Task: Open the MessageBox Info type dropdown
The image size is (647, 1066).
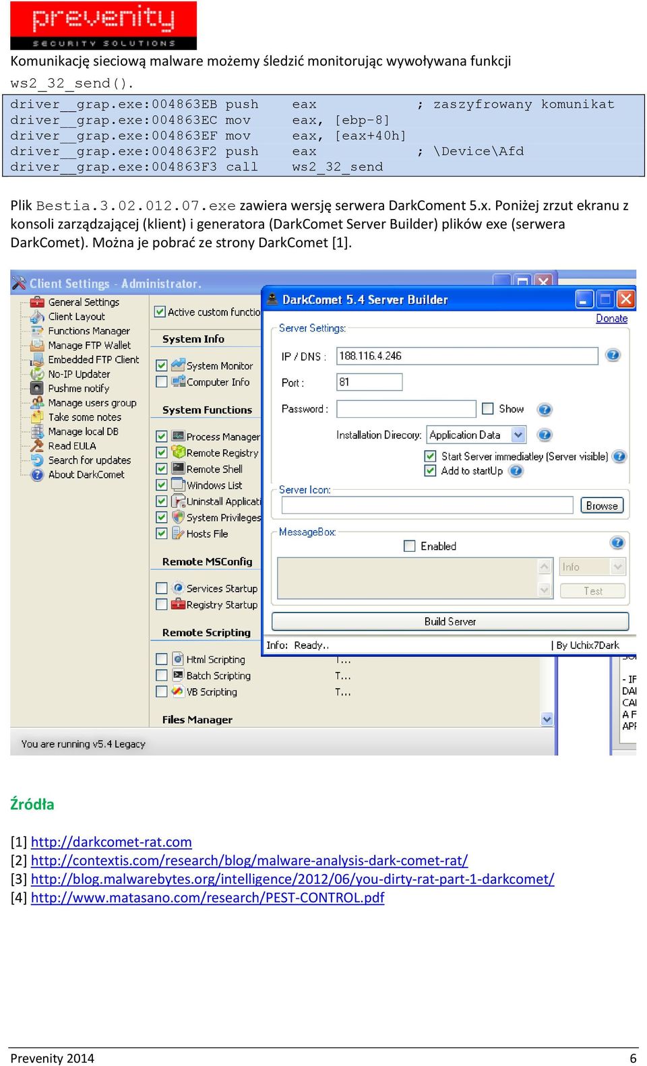Action: (x=617, y=567)
